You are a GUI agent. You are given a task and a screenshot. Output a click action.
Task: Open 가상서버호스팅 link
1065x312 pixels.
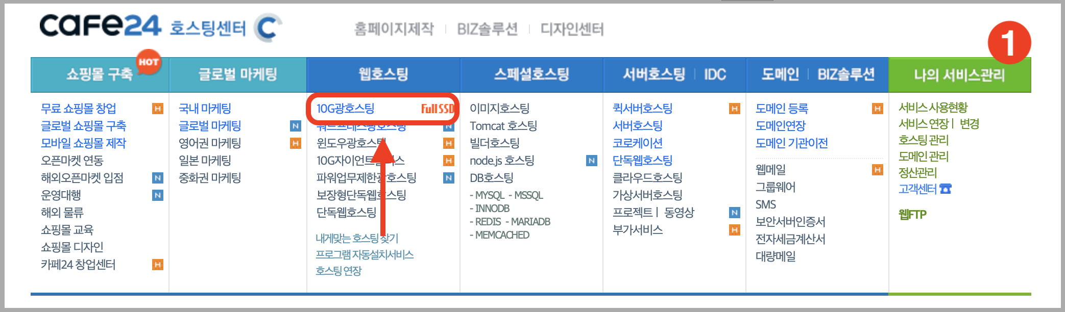coord(647,195)
